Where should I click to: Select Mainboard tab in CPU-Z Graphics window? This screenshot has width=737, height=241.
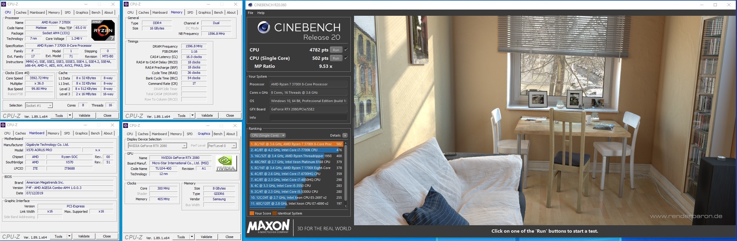[159, 134]
